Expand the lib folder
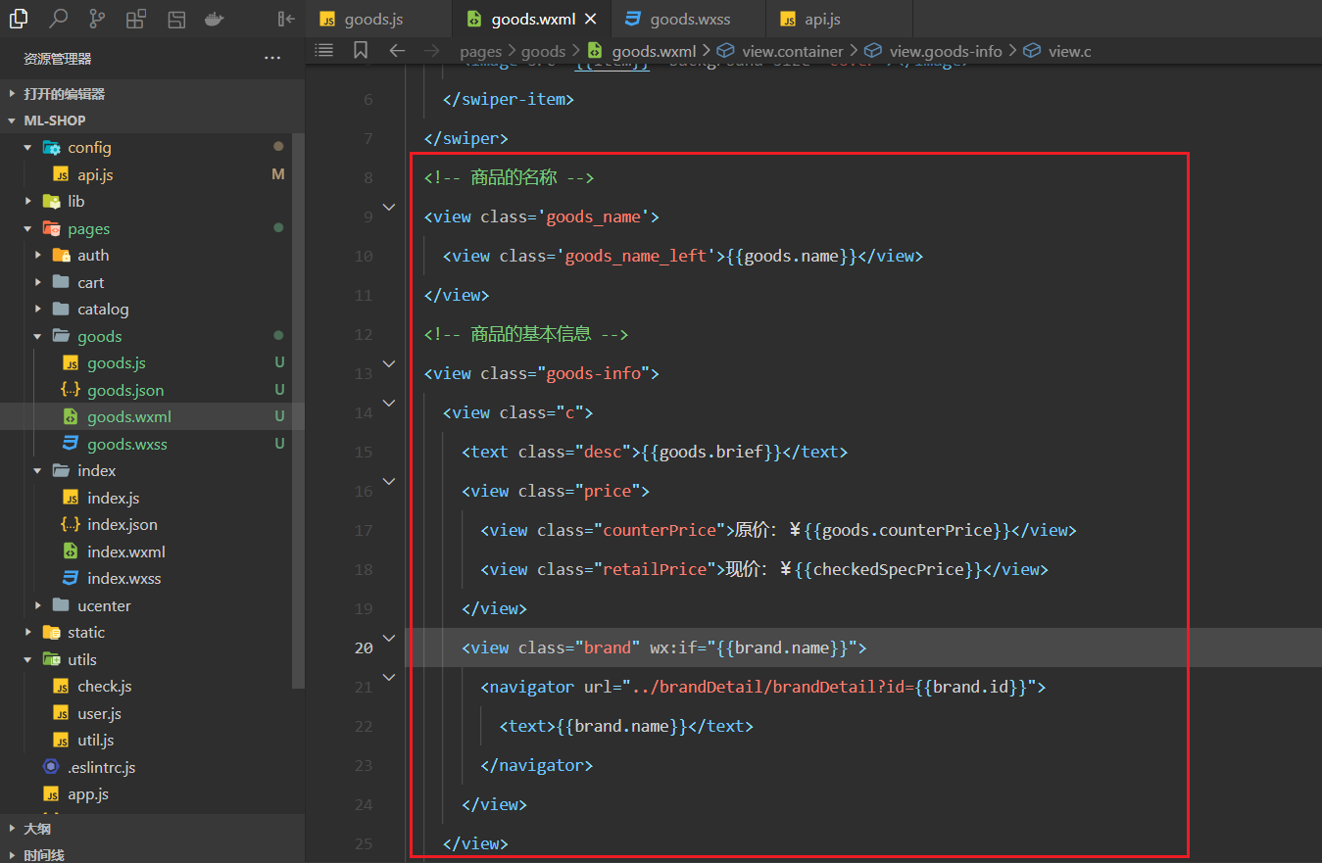Screen dimensions: 1322x863 click(27, 202)
